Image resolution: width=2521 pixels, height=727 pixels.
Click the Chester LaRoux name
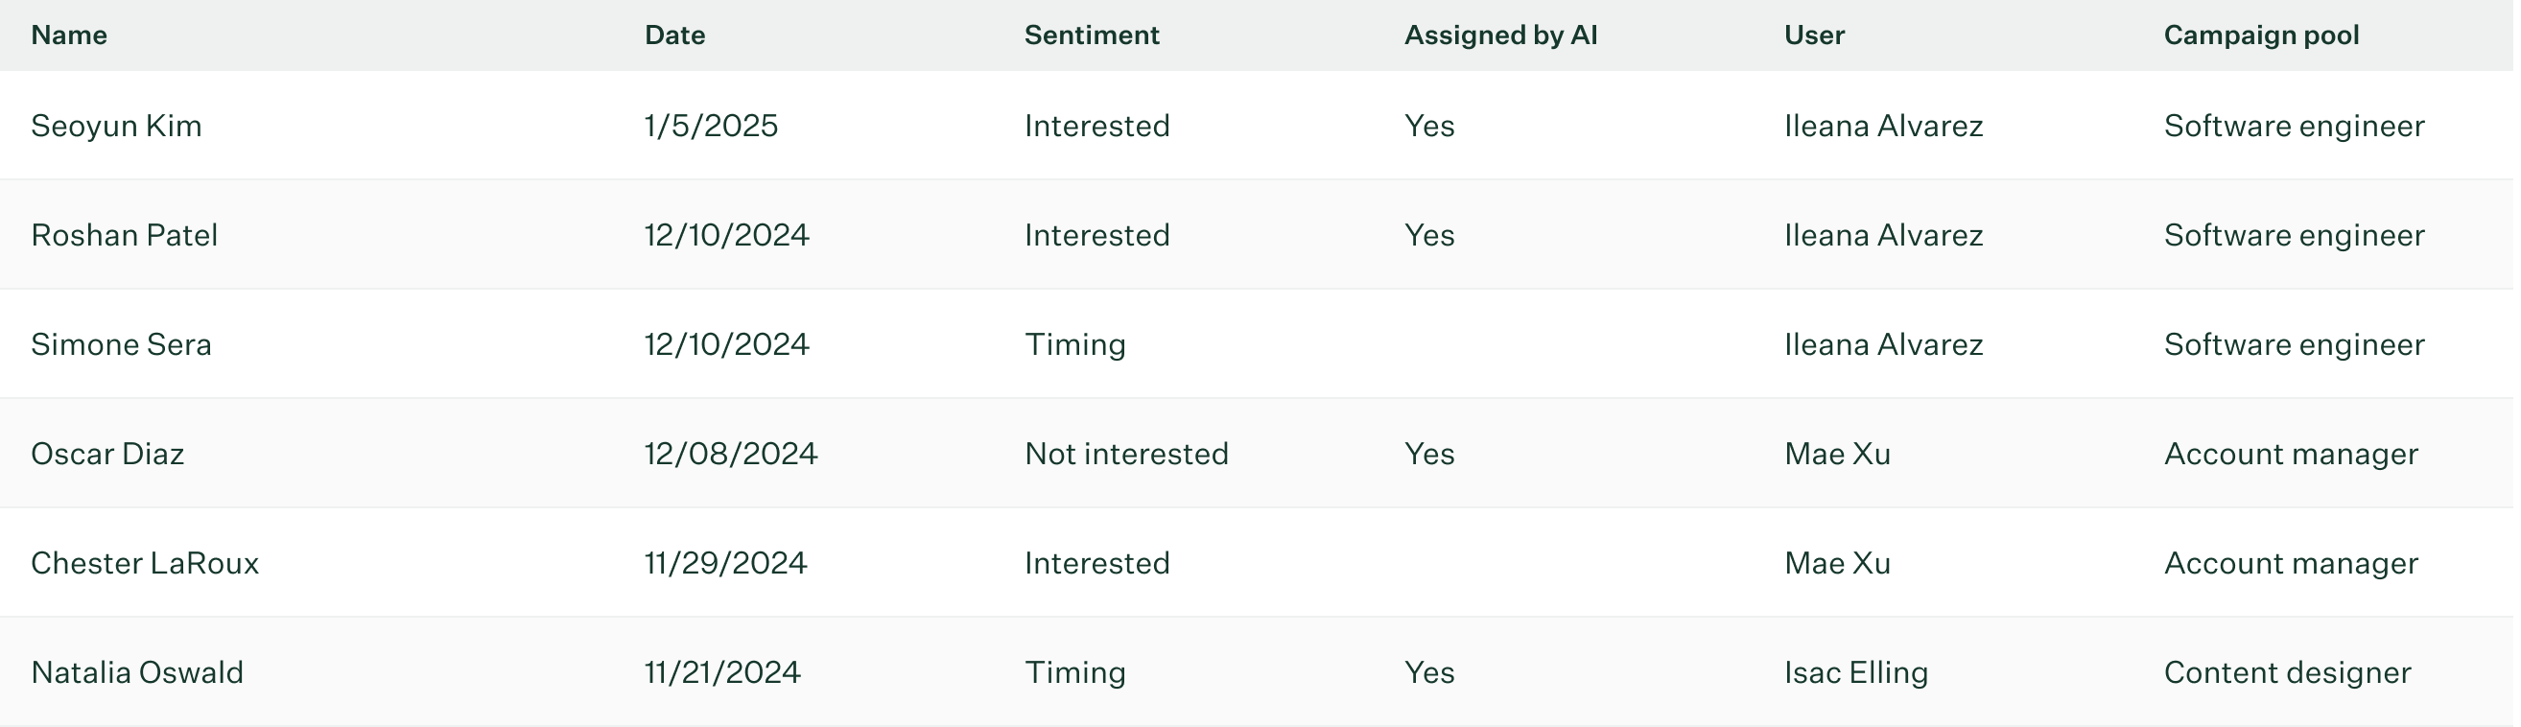(145, 564)
